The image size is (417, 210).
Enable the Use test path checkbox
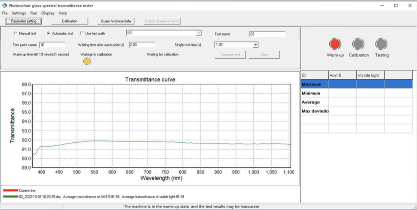82,33
